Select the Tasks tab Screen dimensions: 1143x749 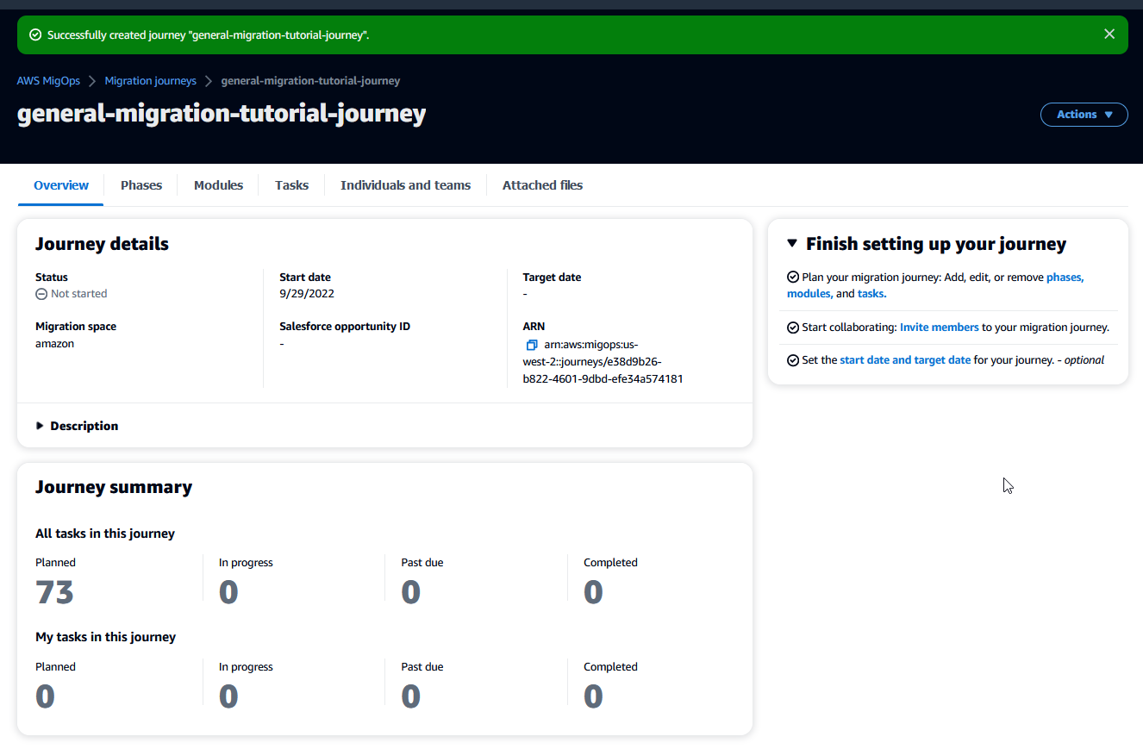(291, 185)
